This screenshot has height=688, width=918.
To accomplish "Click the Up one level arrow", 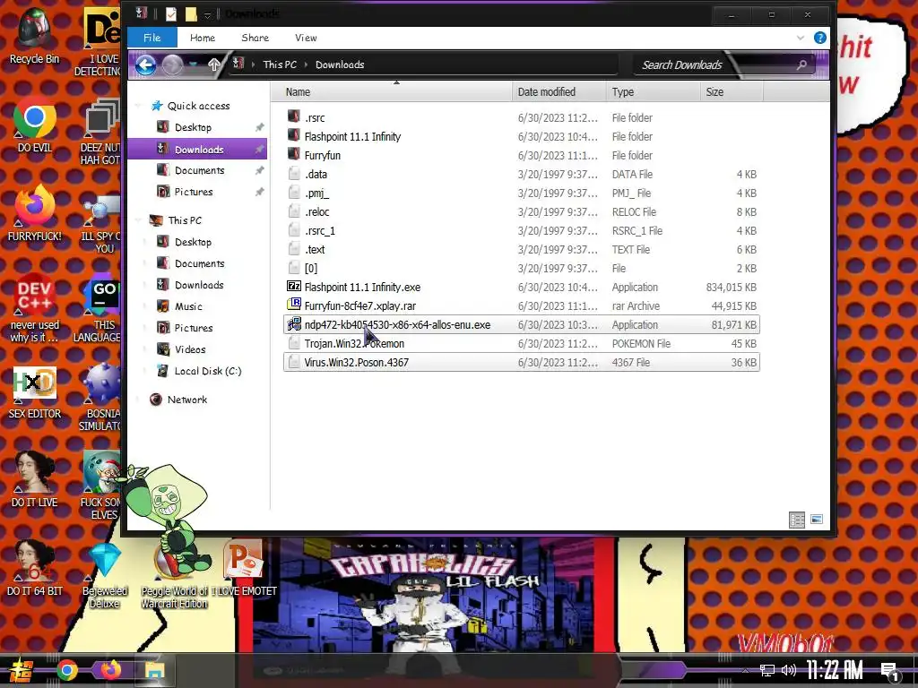I will click(x=213, y=64).
